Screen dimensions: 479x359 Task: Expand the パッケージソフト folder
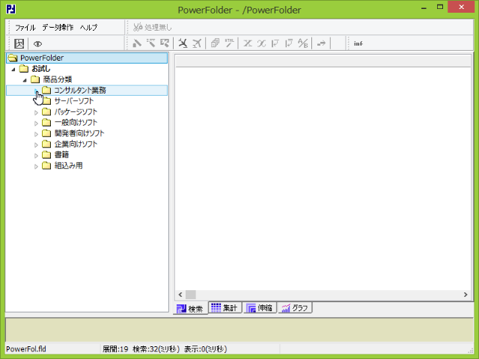click(x=36, y=113)
